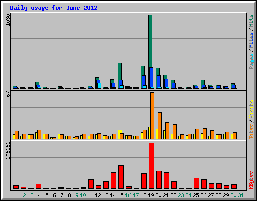The width and height of the screenshot is (257, 201).
Task: Click the green hits bar for day 15
Action: coord(120,71)
